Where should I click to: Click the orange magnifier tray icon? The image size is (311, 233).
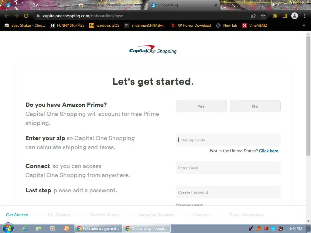coord(258,229)
